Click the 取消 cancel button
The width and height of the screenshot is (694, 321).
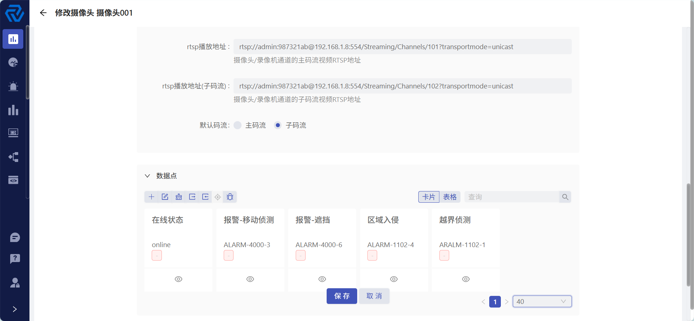[374, 296]
